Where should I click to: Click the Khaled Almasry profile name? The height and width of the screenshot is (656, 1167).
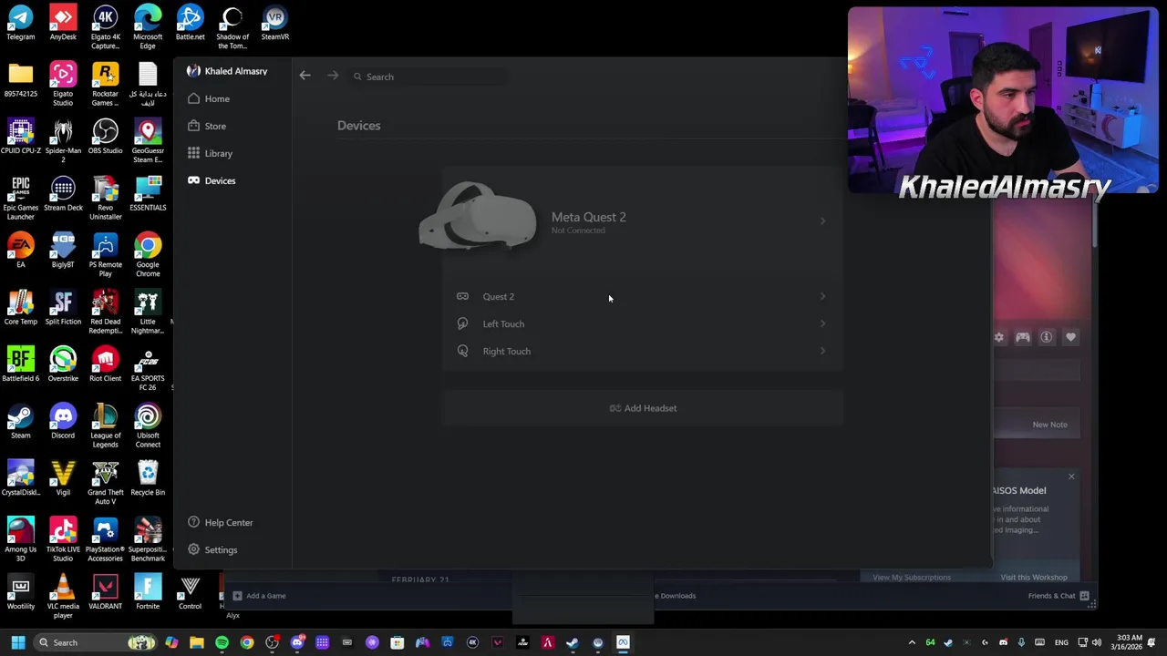[x=236, y=71]
